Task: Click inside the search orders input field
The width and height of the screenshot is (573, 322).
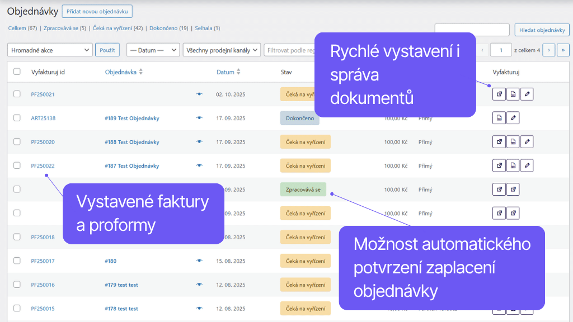Action: tap(472, 30)
